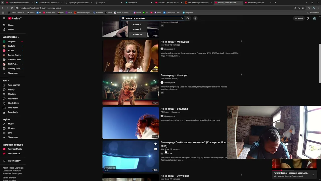Expand the Subscriptions section chevron
321x181 pixels.
[18, 37]
